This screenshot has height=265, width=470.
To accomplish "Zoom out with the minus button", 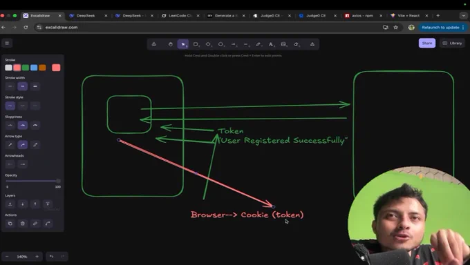I will pos(7,257).
